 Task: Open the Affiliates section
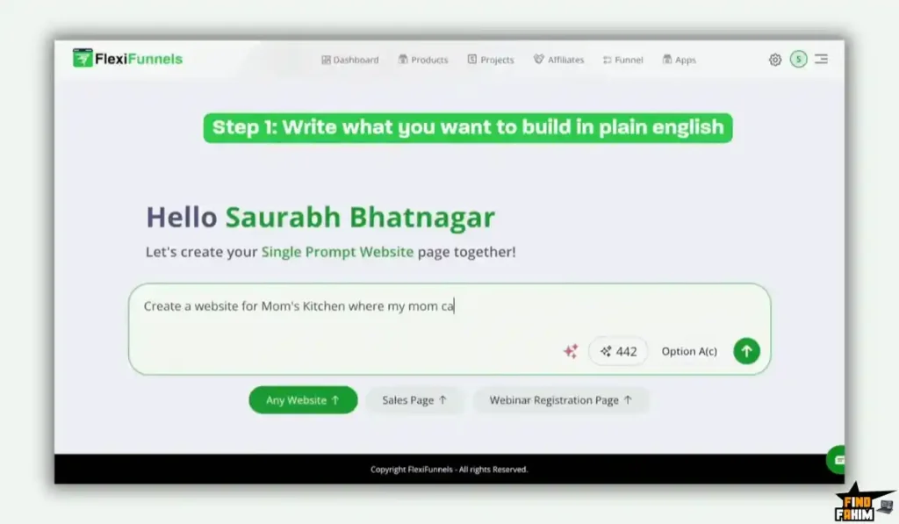tap(558, 60)
